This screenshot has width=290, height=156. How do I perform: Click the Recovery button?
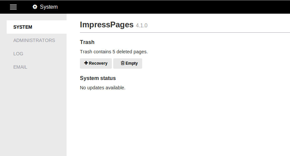point(96,63)
